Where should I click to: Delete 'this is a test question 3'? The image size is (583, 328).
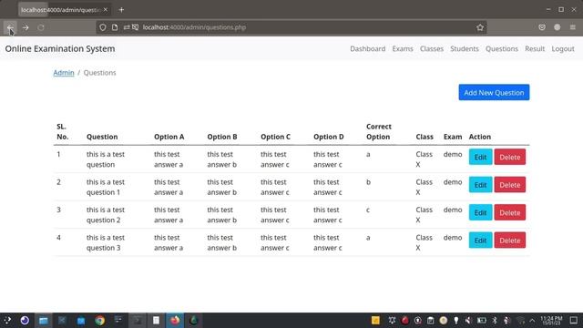[x=510, y=241]
